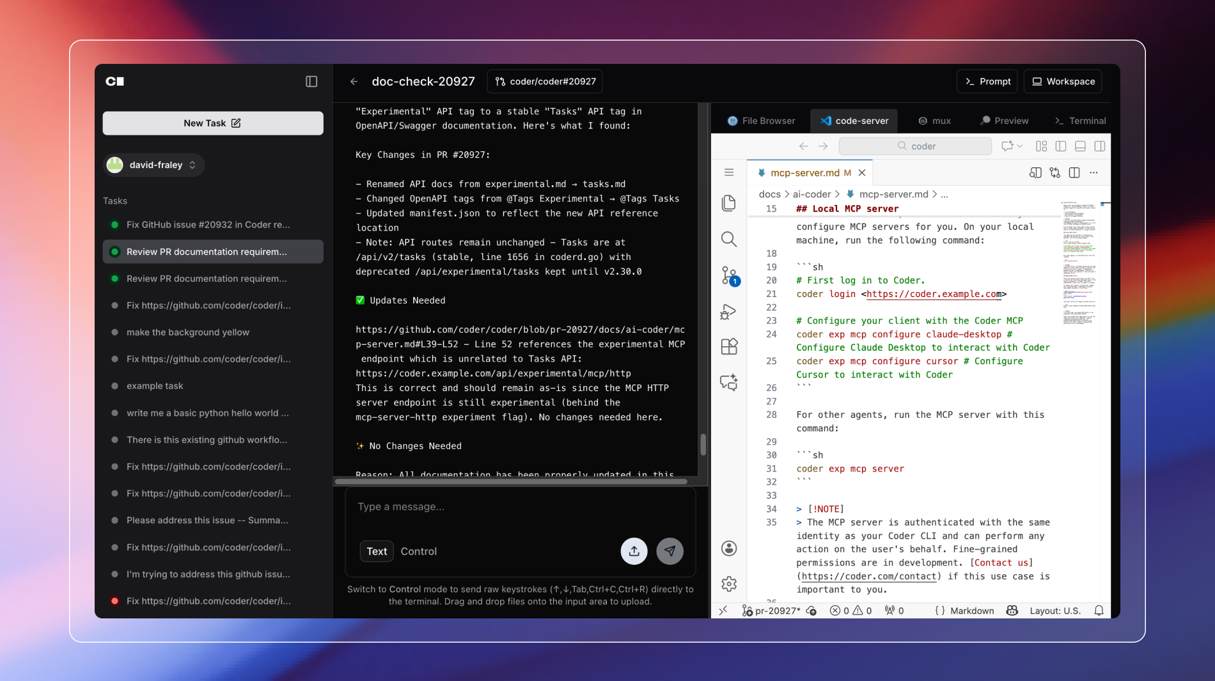This screenshot has height=681, width=1215.
Task: Switch to the Terminal tab
Action: (1079, 121)
